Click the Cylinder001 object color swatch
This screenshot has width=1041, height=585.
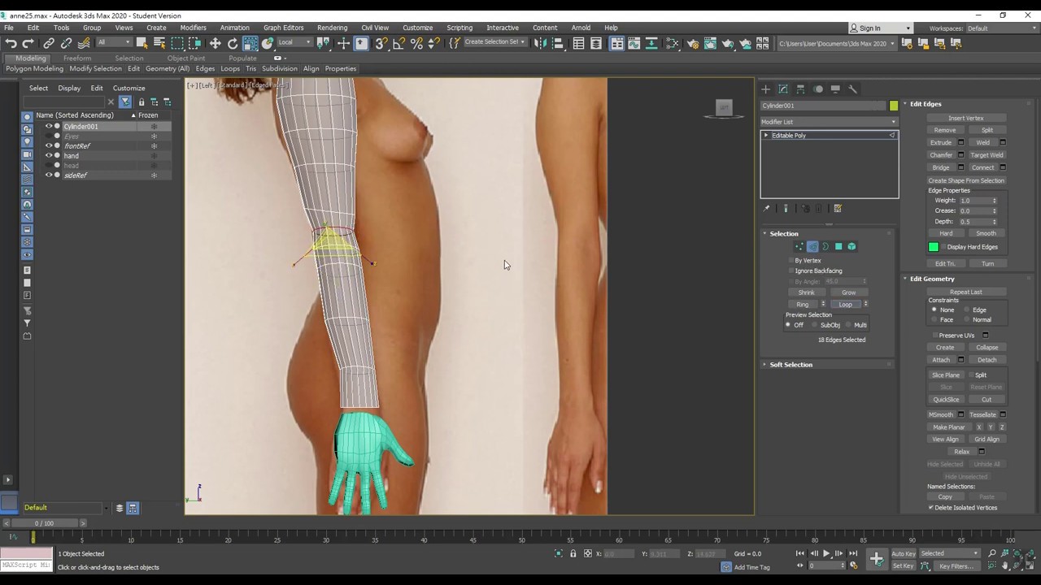(x=894, y=106)
